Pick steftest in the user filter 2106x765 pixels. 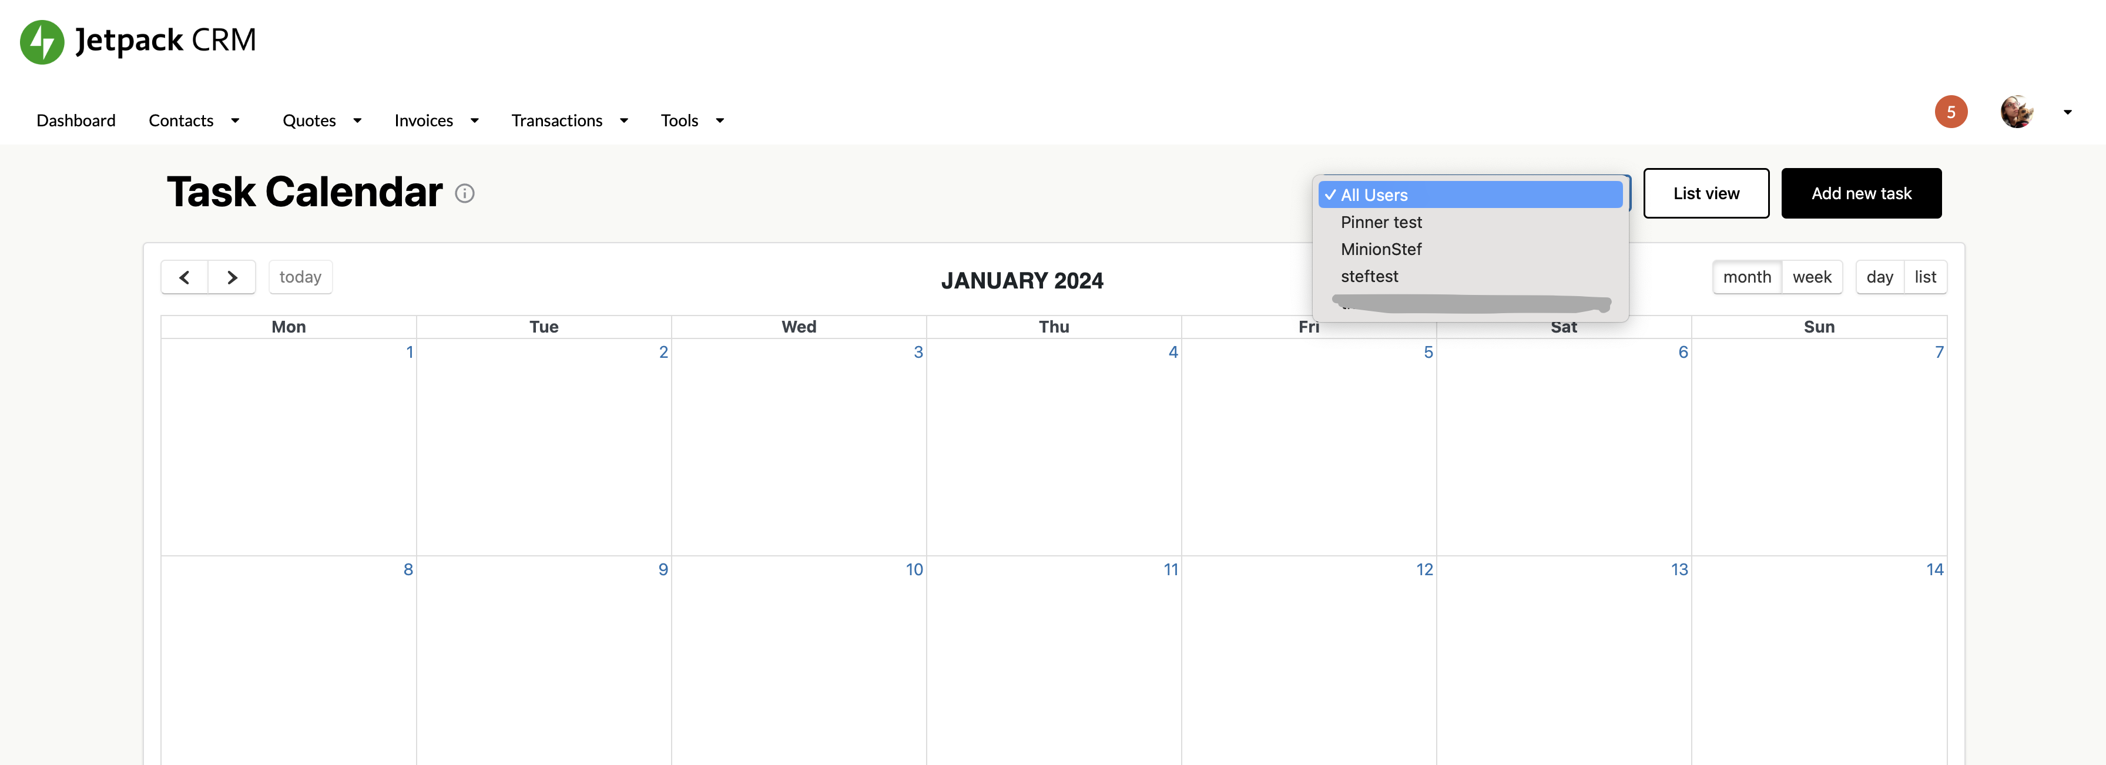coord(1369,276)
